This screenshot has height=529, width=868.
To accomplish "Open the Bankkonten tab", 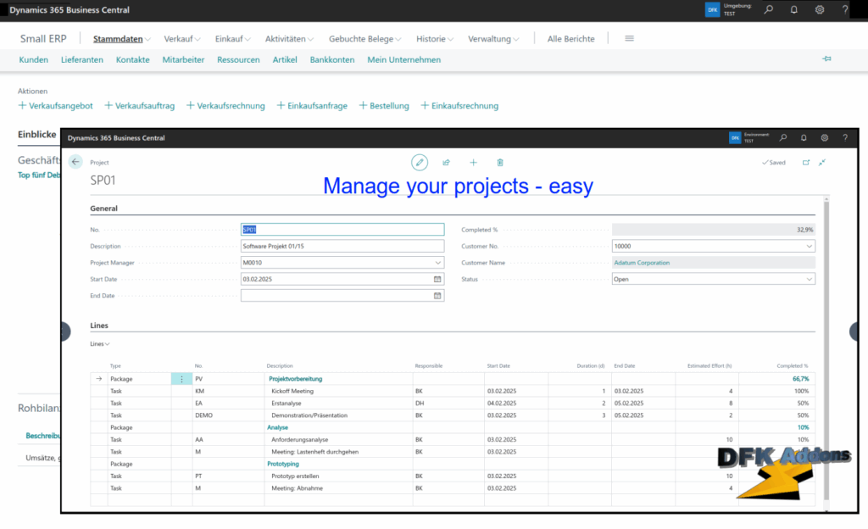I will click(x=332, y=59).
